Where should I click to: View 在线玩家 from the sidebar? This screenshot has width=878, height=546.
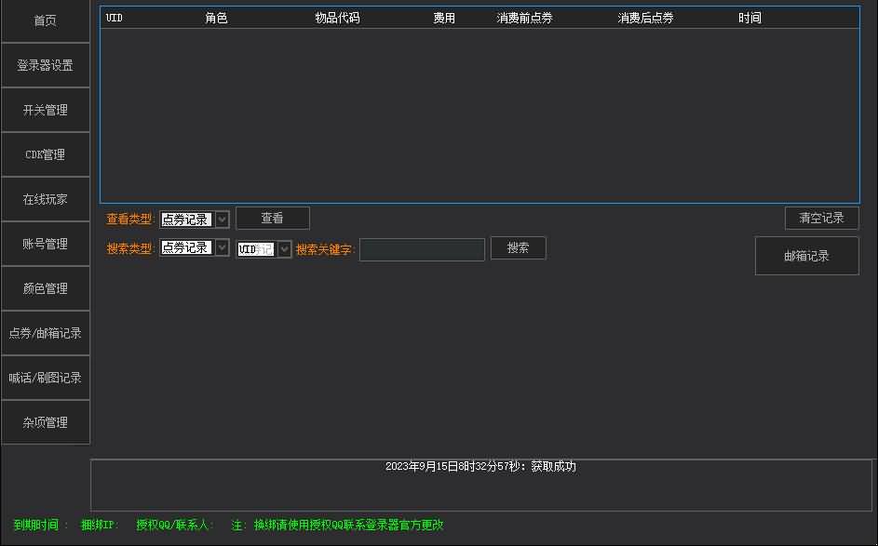coord(44,198)
